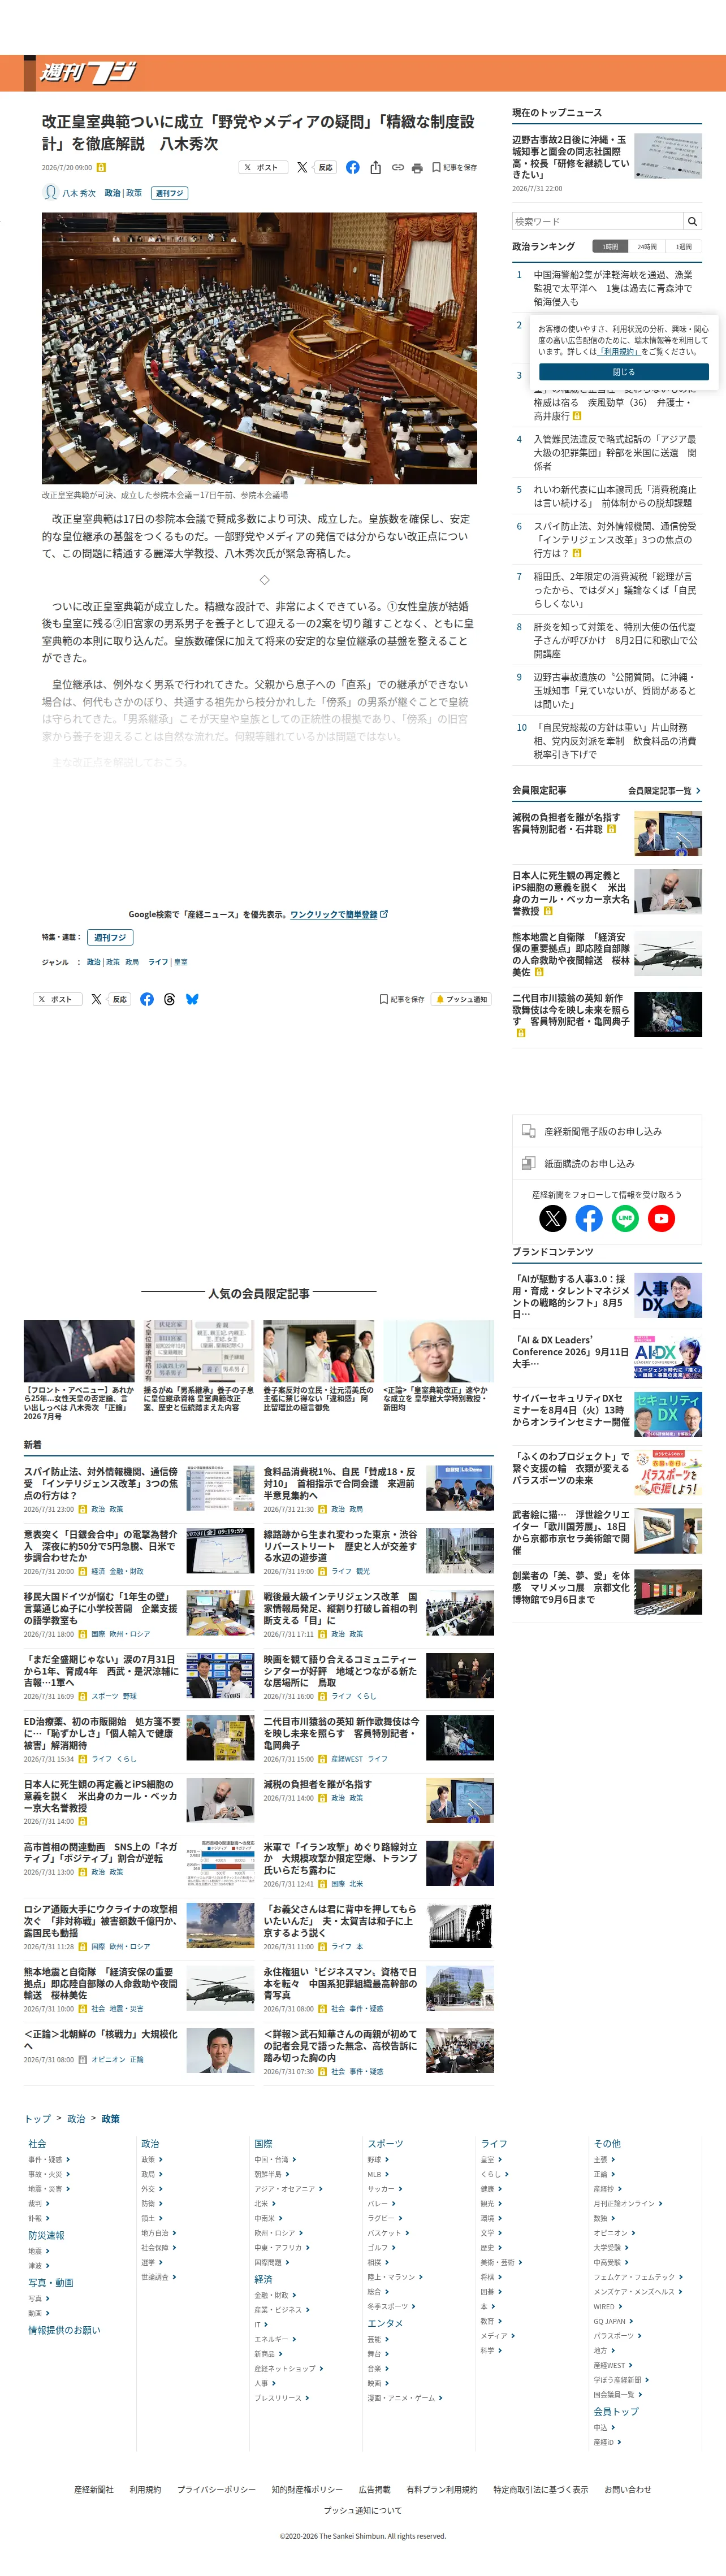Click the 皇室 genre link under ジャンル

(181, 962)
